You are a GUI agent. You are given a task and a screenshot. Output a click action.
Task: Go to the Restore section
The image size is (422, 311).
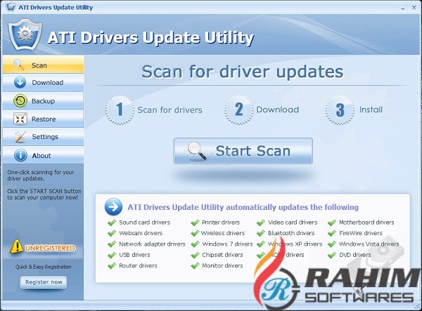click(x=43, y=119)
